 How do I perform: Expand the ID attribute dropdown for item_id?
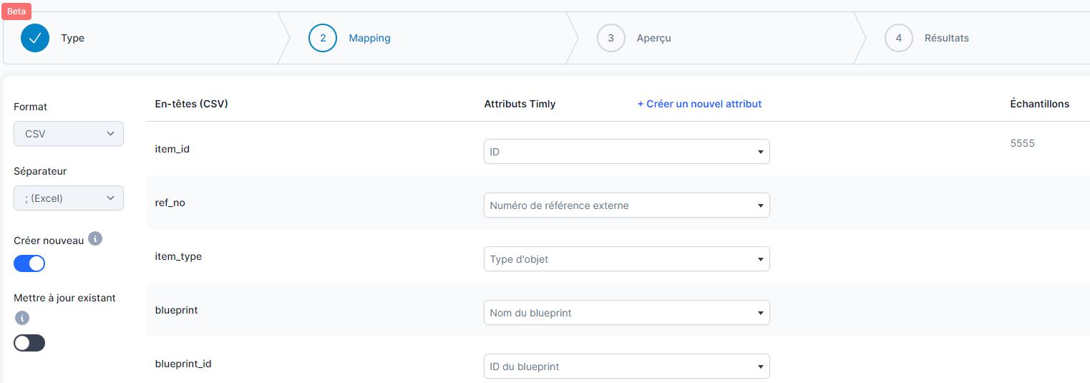click(626, 152)
